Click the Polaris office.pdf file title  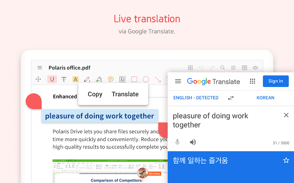[x=69, y=68]
